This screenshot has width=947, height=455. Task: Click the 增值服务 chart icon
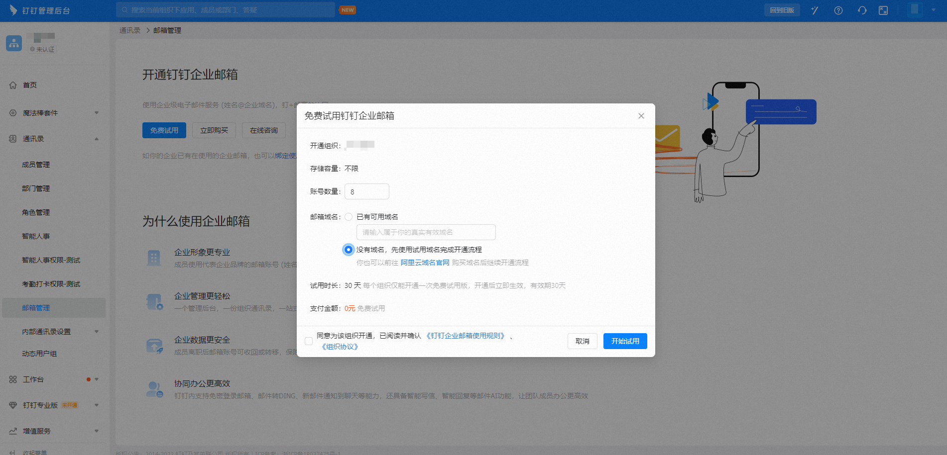pyautogui.click(x=13, y=431)
